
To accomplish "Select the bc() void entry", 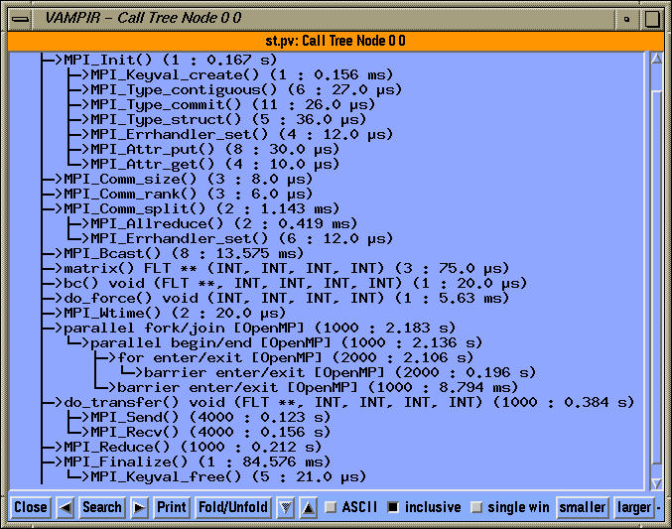I will [295, 284].
